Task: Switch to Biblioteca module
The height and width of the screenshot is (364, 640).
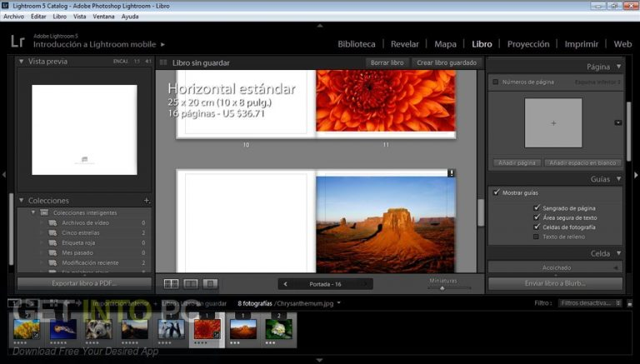Action: tap(357, 44)
